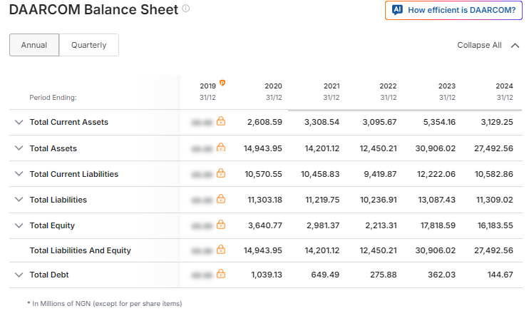Image resolution: width=529 pixels, height=311 pixels.
Task: Click the lock icon in Total Assets row
Action: [221, 147]
